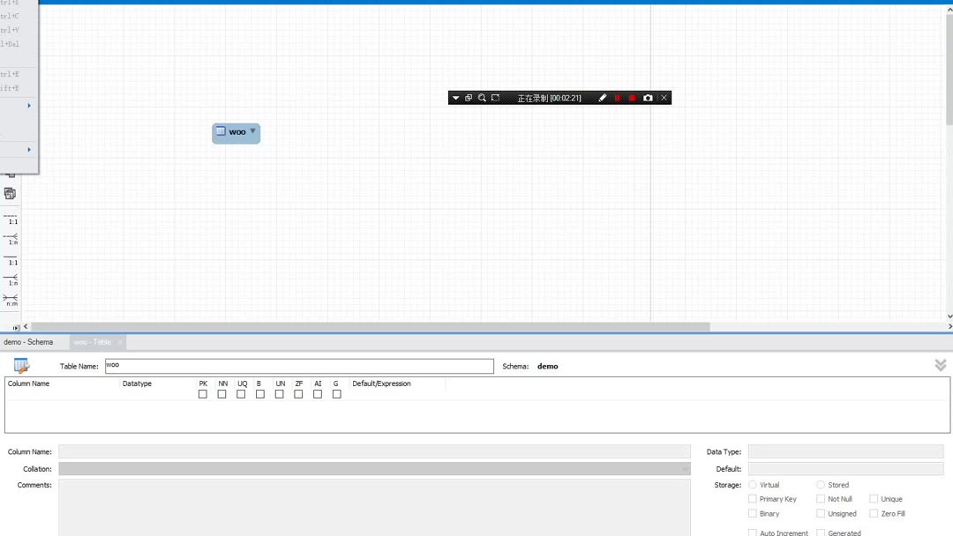
Task: Click the table editor wrench icon
Action: [x=19, y=365]
